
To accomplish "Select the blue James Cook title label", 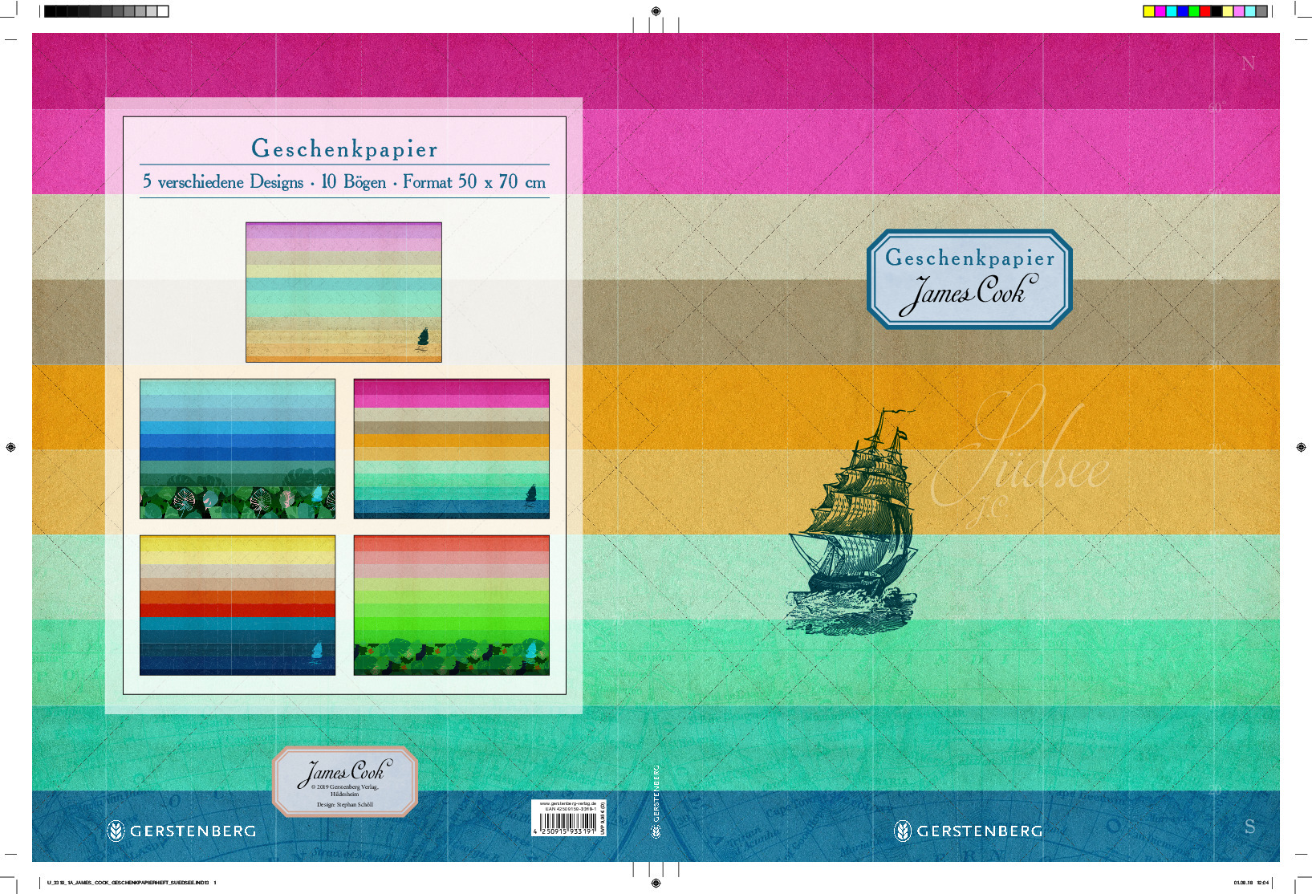I will tap(969, 279).
